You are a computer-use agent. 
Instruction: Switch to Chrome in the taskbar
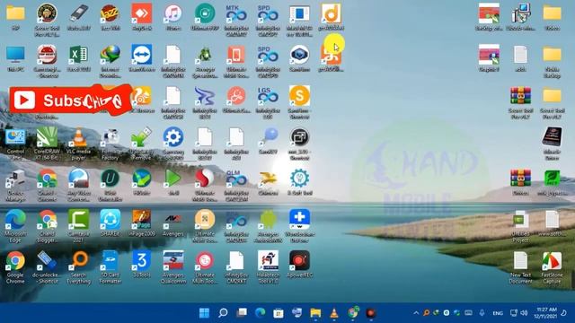pyautogui.click(x=353, y=313)
